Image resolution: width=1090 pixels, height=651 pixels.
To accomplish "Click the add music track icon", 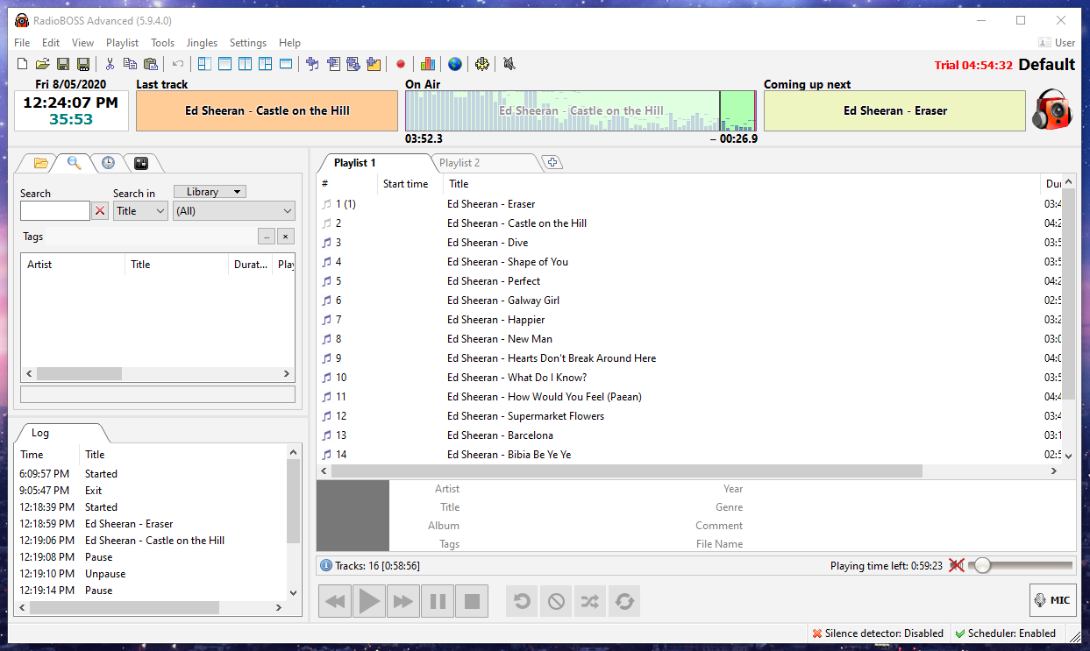I will coord(312,64).
